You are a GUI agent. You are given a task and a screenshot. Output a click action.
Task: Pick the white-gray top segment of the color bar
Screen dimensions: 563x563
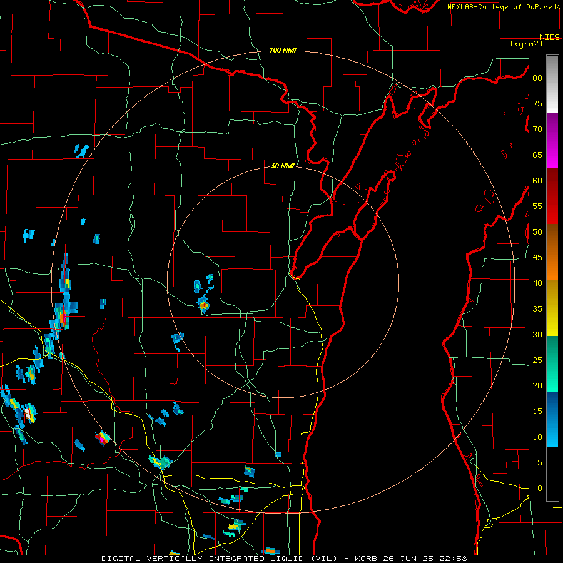[552, 84]
